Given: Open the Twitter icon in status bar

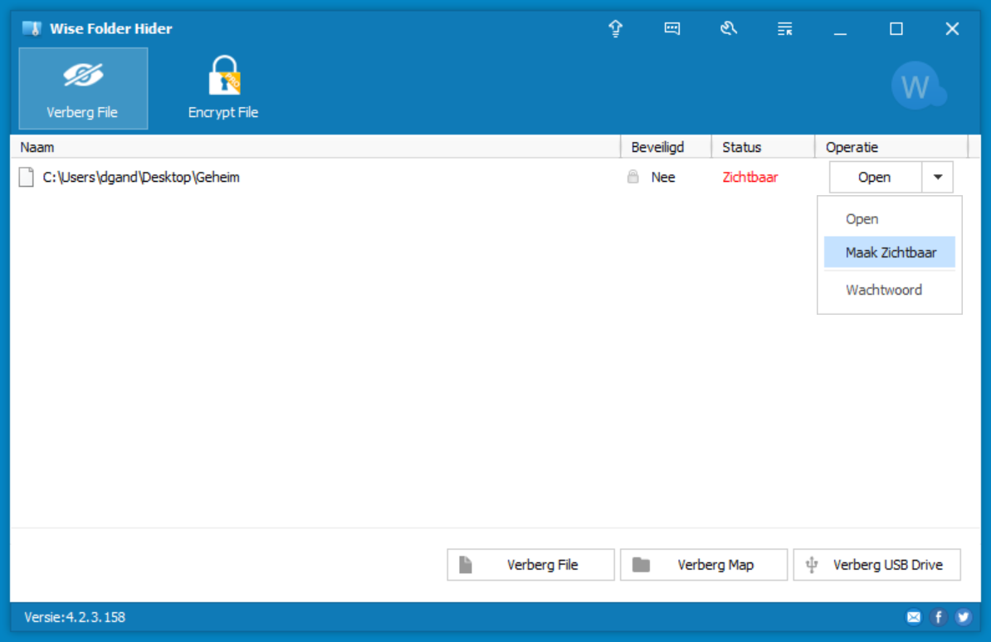Looking at the screenshot, I should coord(963,617).
